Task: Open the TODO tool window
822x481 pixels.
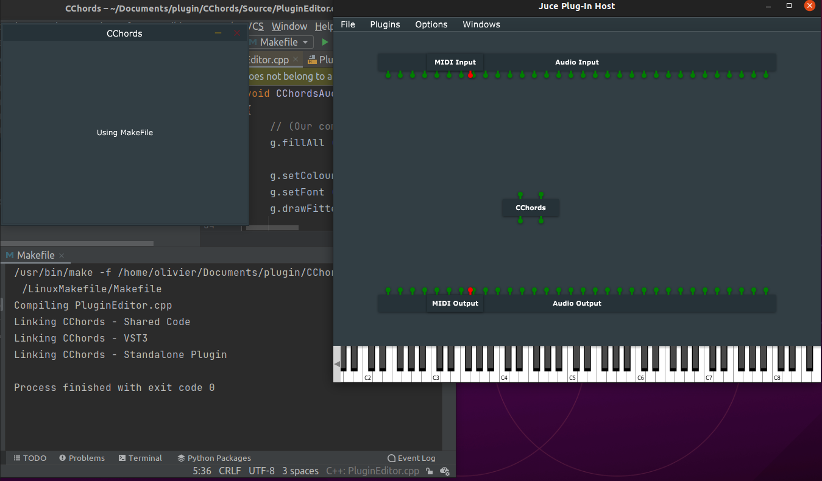Action: click(30, 458)
